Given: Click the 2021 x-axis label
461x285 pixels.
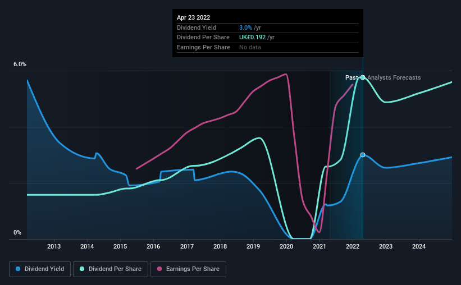Looking at the screenshot, I should 319,246.
